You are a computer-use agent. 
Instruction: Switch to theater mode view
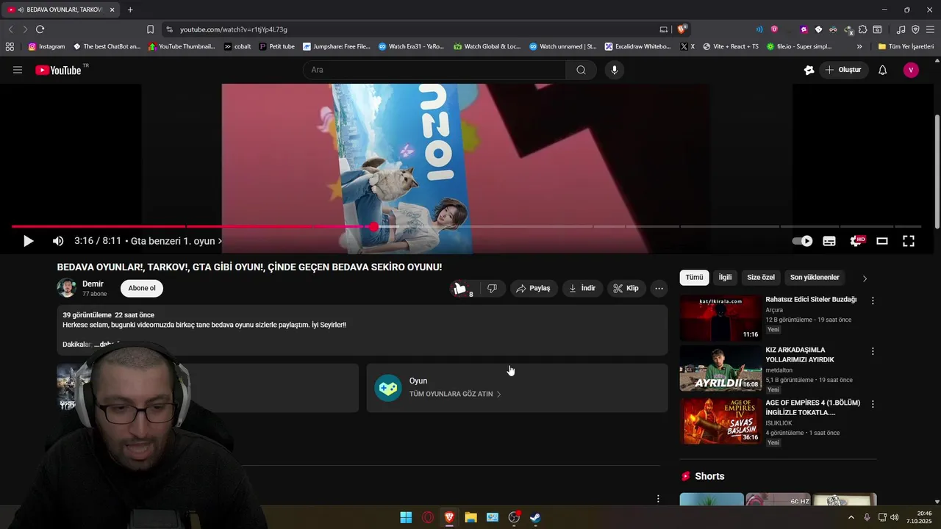882,241
